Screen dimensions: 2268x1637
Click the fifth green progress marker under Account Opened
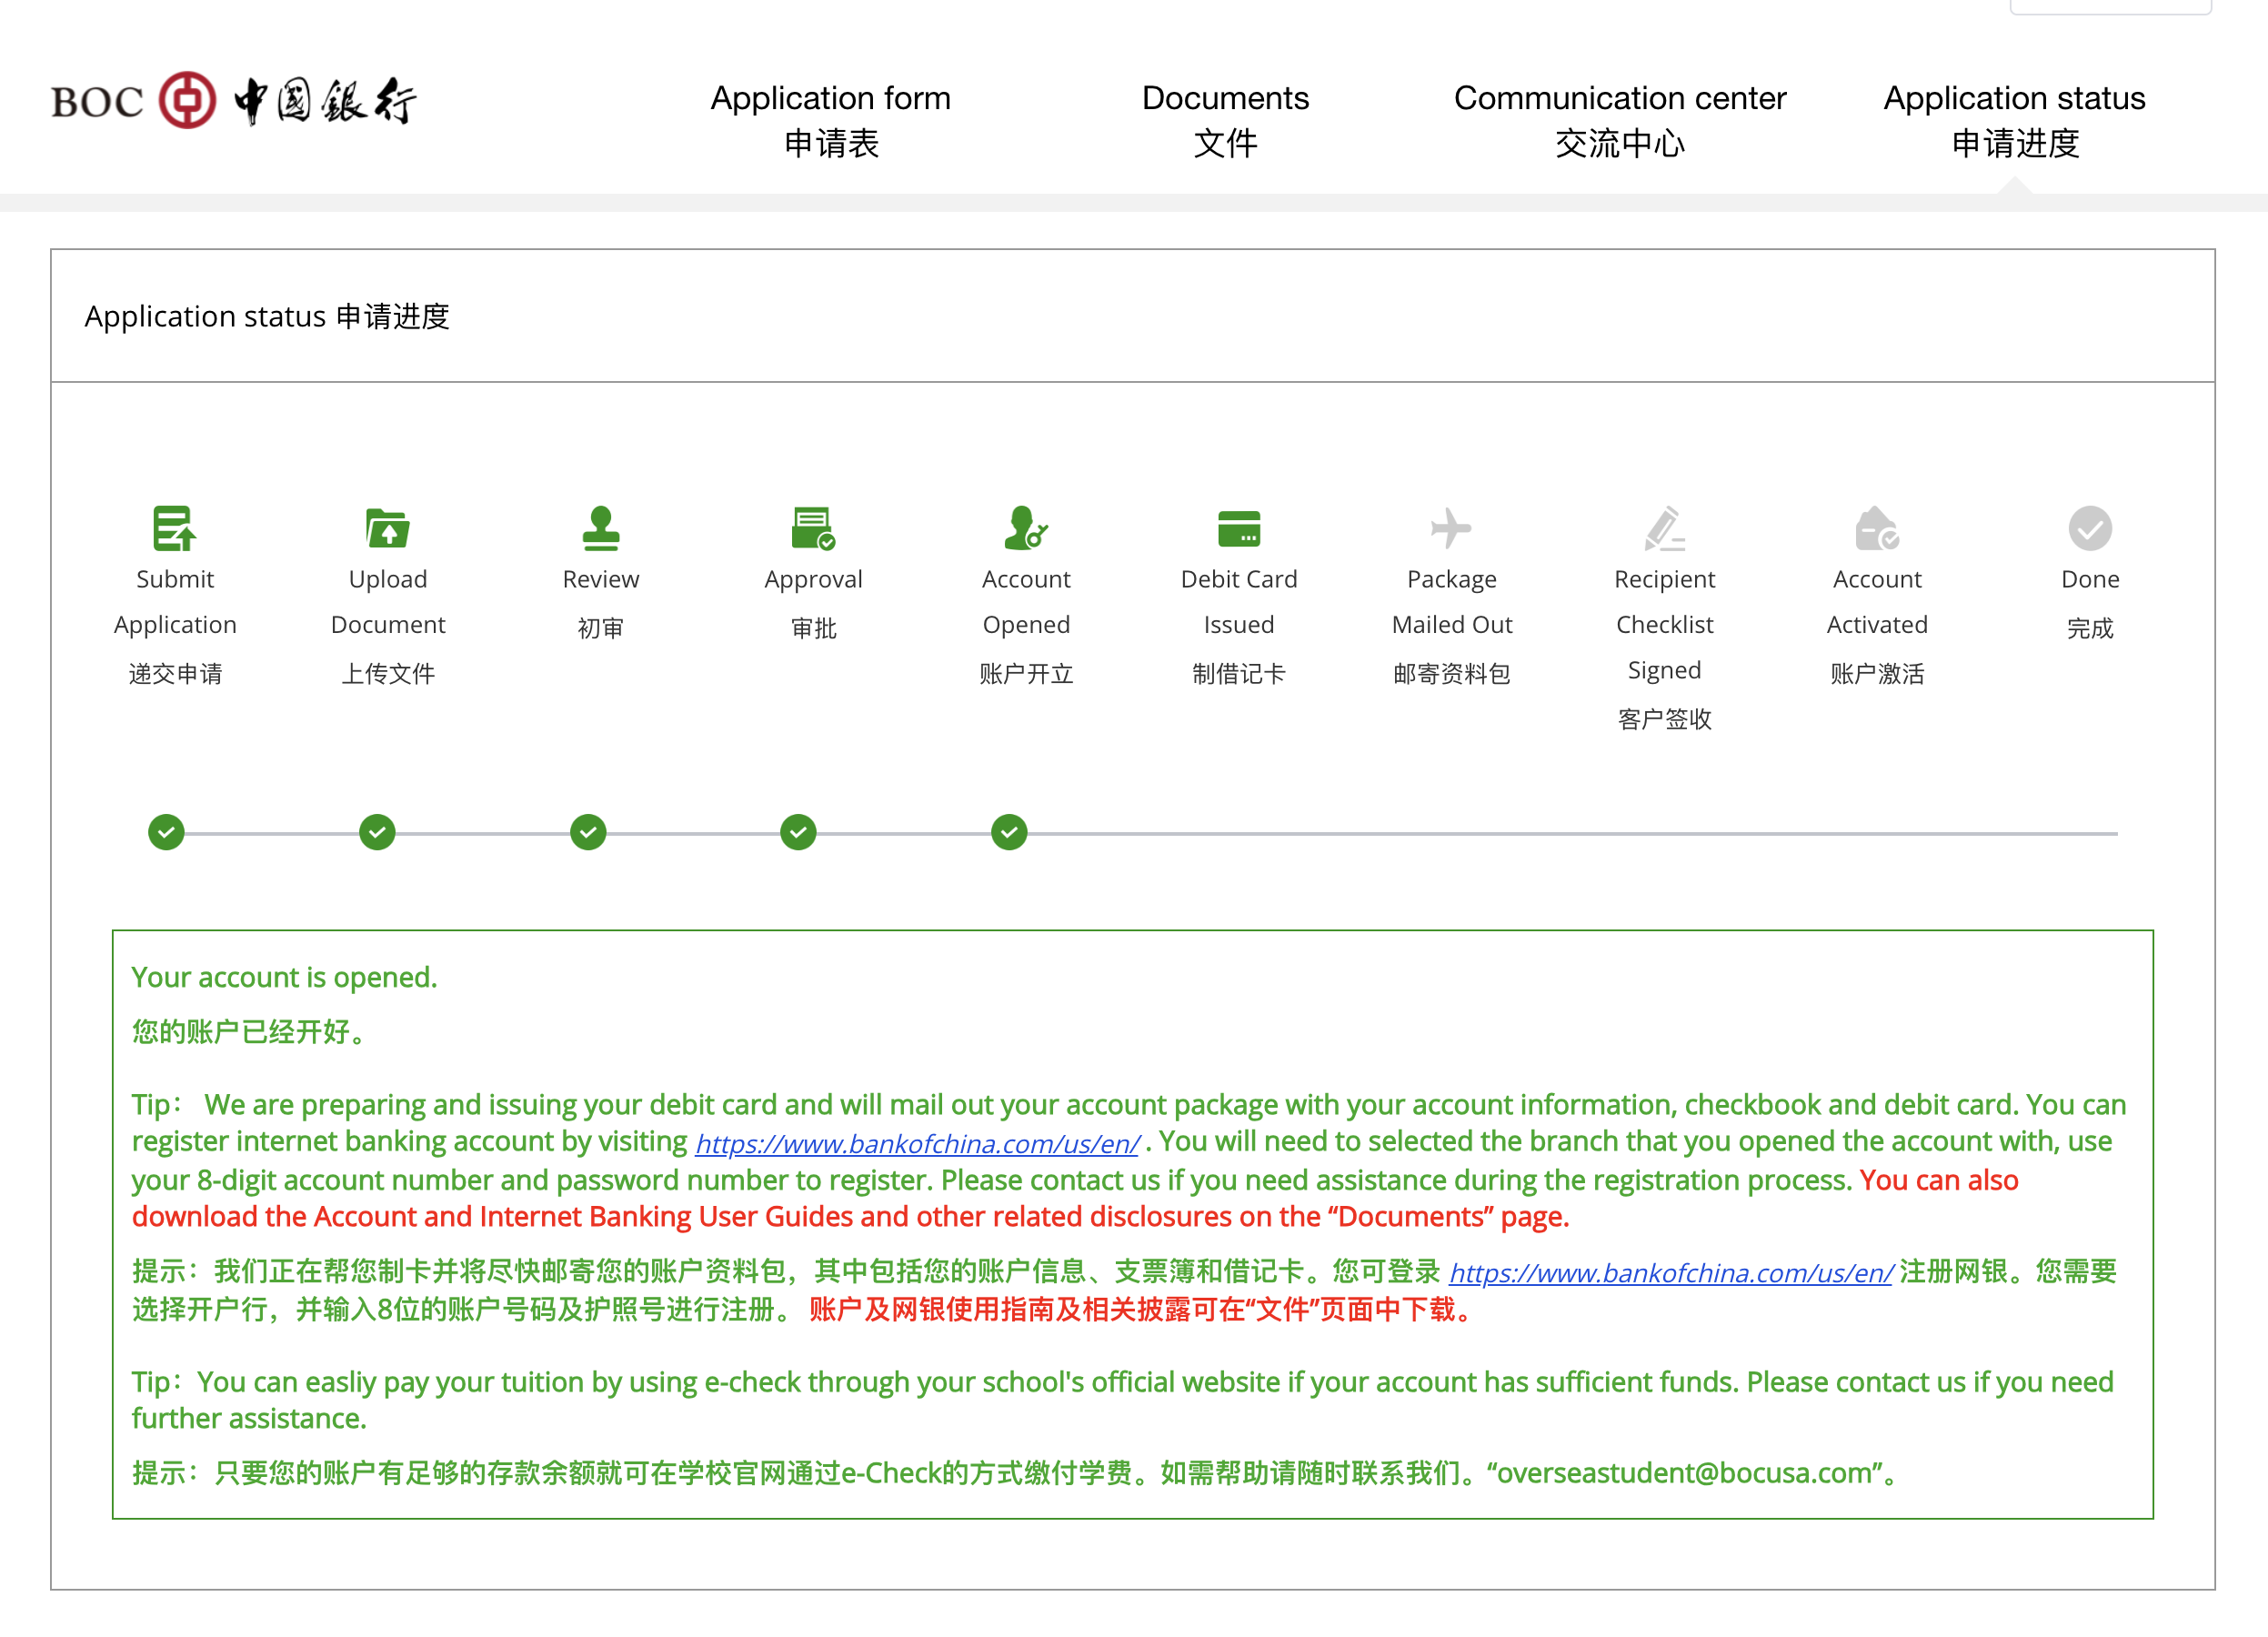[x=1009, y=832]
